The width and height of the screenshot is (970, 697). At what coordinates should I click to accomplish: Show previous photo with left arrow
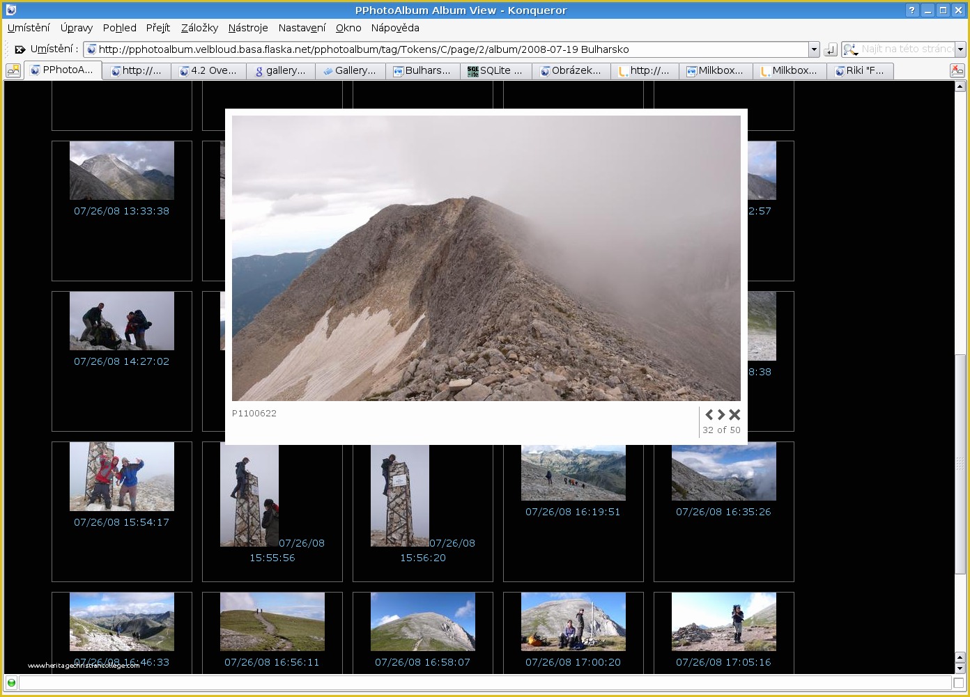pos(709,414)
